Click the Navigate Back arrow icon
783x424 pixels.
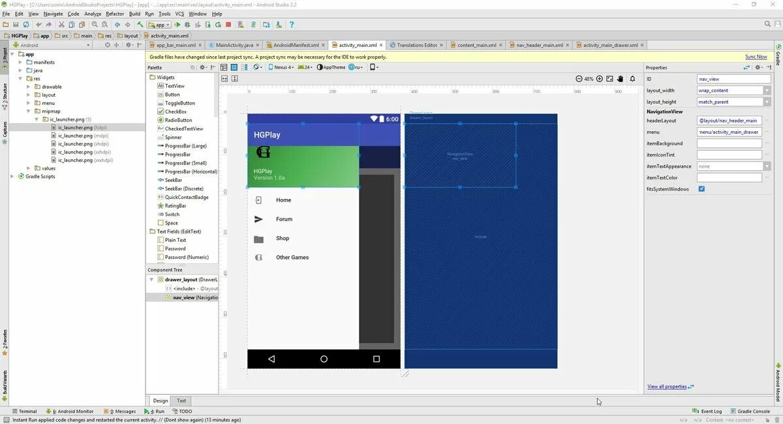point(117,25)
